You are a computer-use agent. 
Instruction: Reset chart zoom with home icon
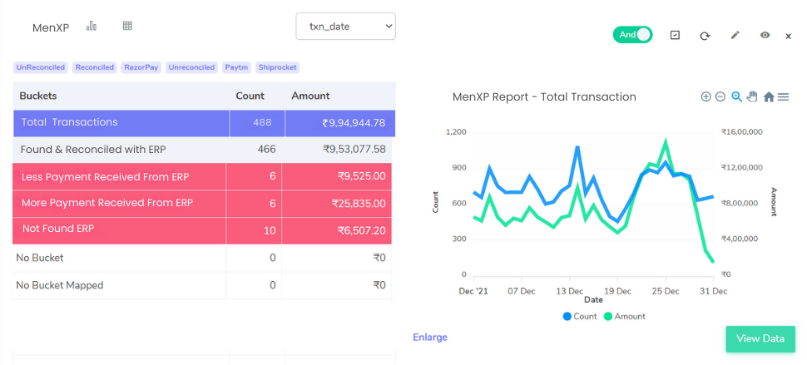tap(769, 97)
